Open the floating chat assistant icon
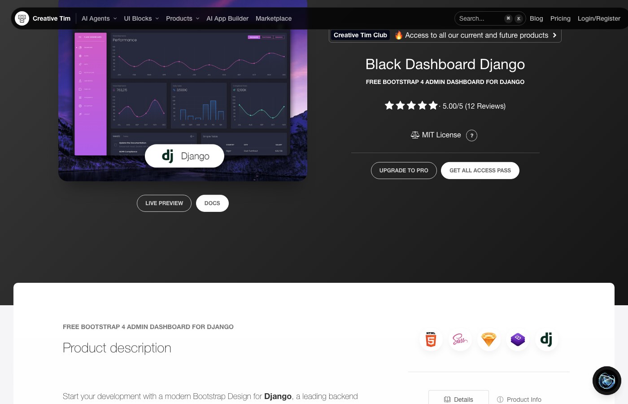The height and width of the screenshot is (404, 628). pos(607,381)
